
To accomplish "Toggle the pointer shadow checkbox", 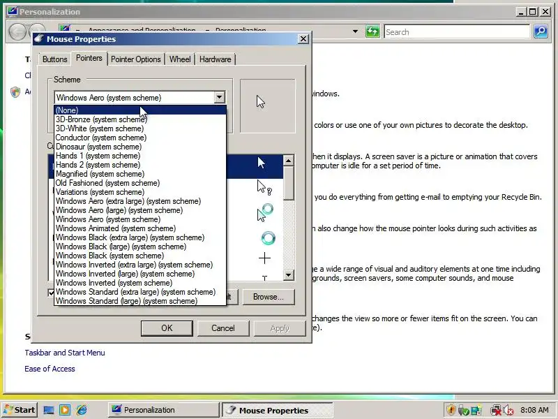I will (51, 293).
